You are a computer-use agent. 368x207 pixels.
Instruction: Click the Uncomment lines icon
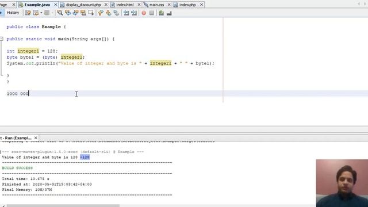pos(169,13)
